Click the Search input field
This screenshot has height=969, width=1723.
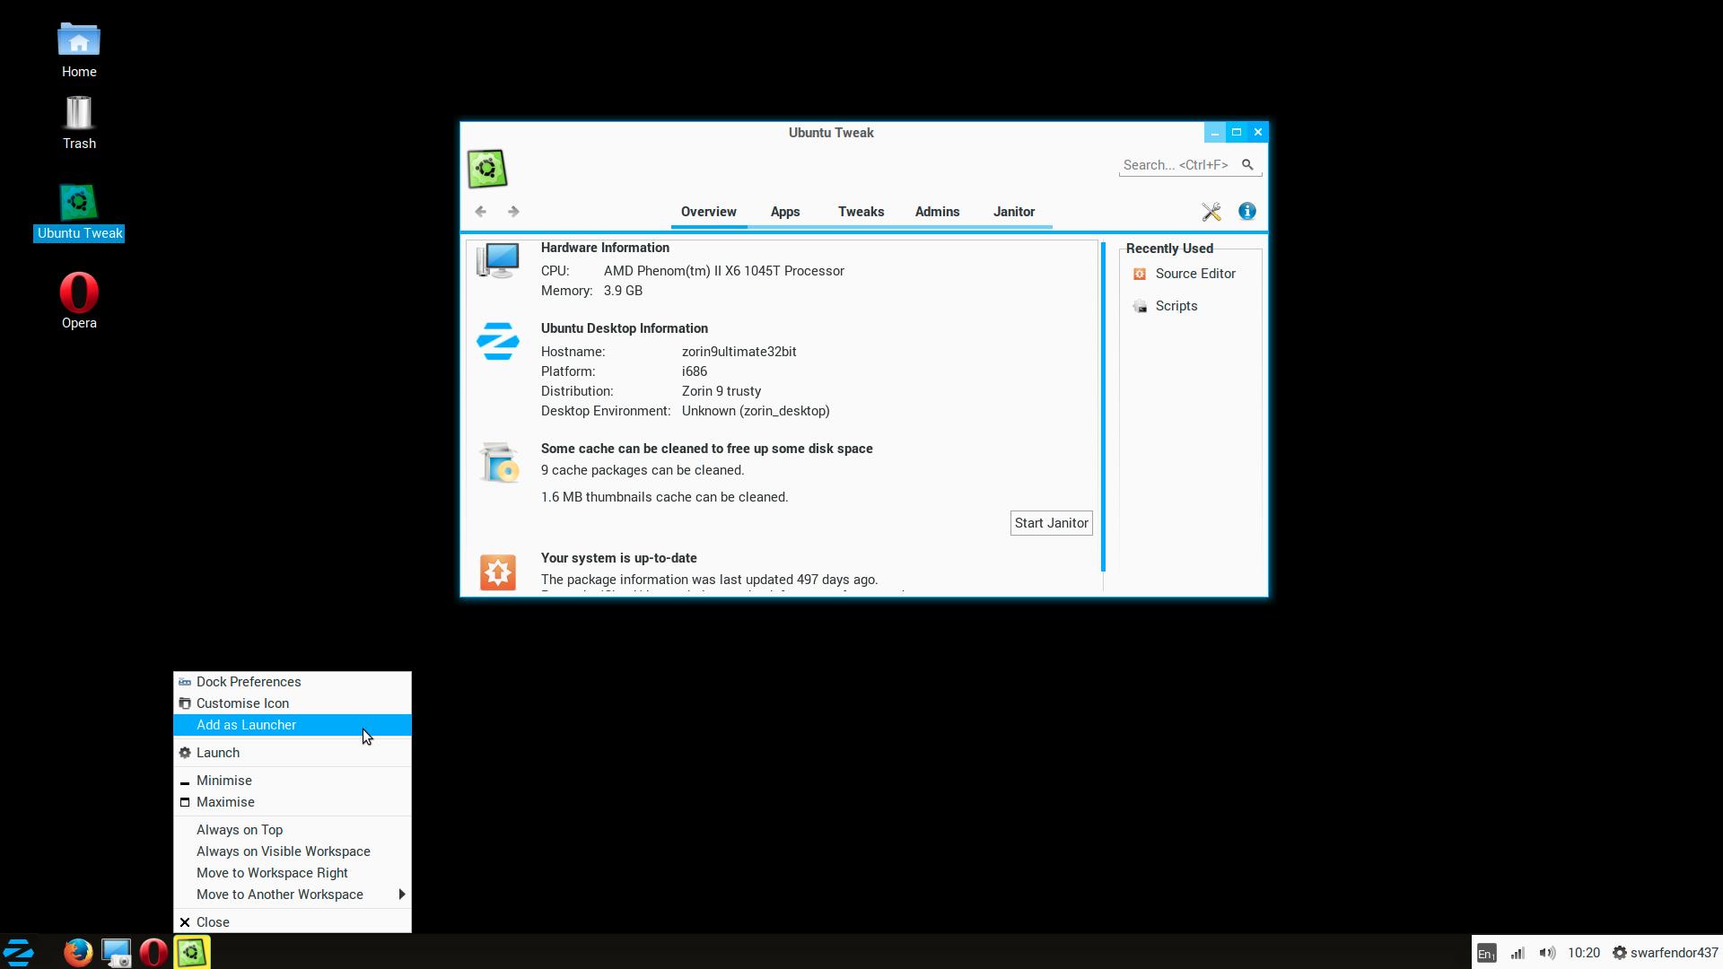click(1176, 165)
